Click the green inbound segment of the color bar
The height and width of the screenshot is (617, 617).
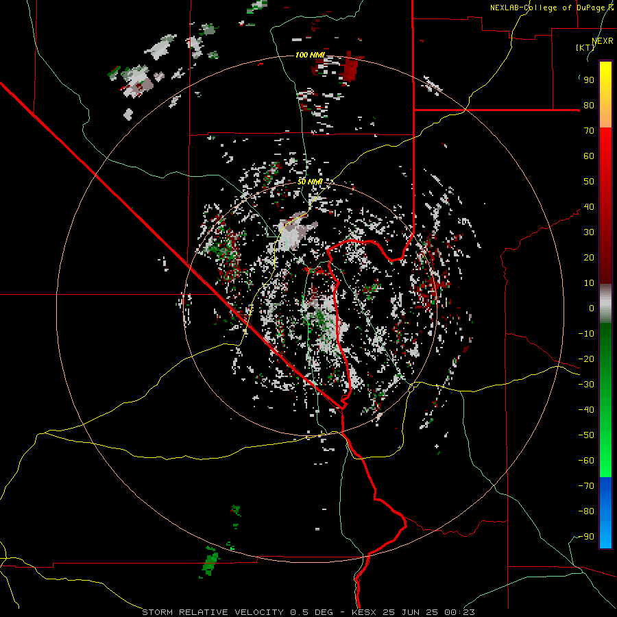605,400
